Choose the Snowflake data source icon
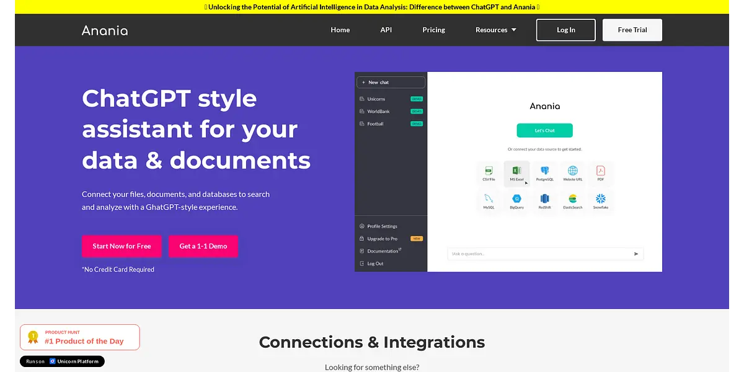This screenshot has height=372, width=744. (x=600, y=200)
